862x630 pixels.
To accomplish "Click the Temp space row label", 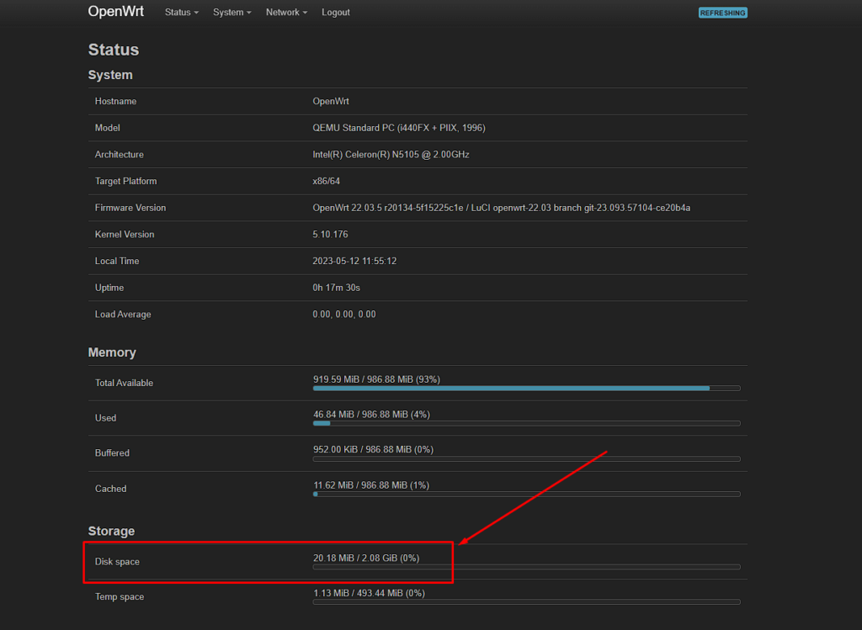I will coord(120,597).
